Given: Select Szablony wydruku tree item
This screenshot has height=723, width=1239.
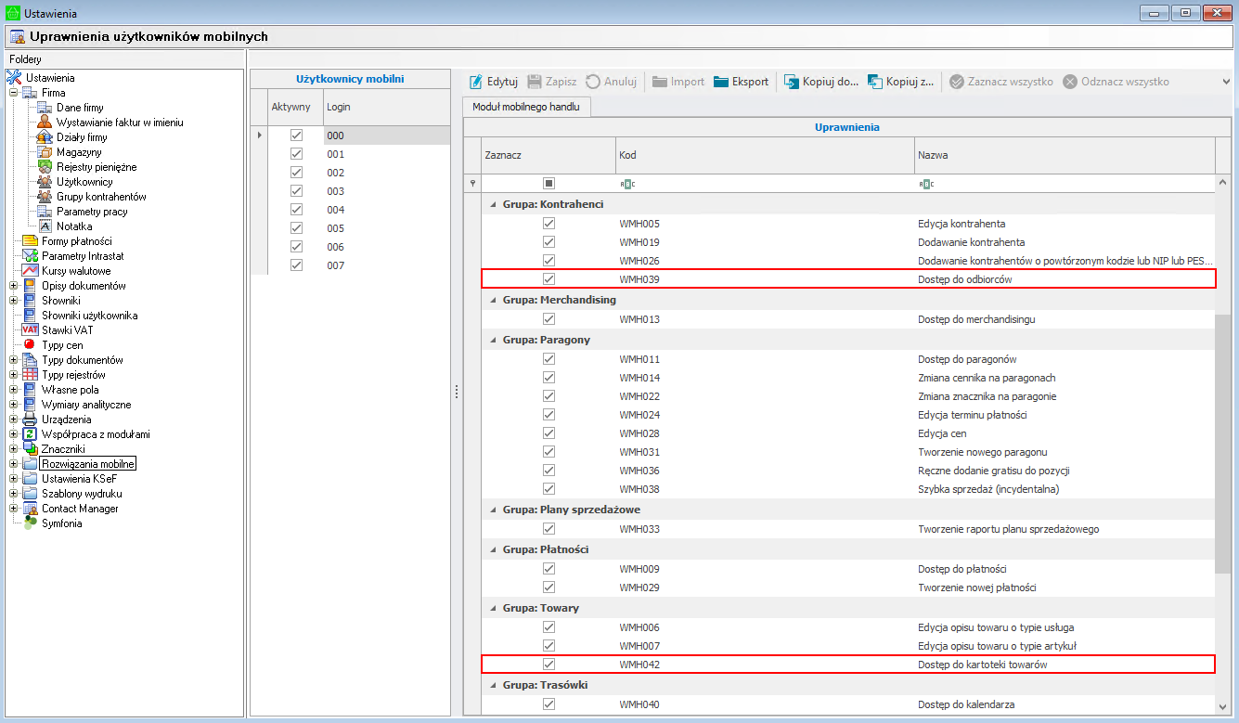Looking at the screenshot, I should pyautogui.click(x=82, y=494).
